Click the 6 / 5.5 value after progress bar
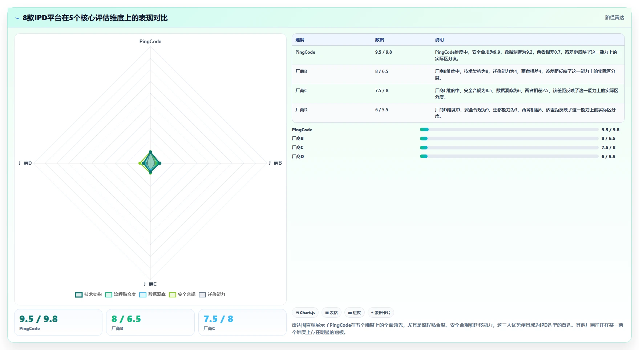639x350 pixels. 608,157
